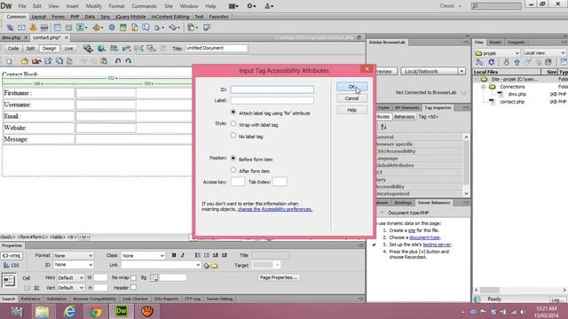Switch Properties panel to CSS mode
Viewport: 568px width, 319px height.
coord(12,266)
